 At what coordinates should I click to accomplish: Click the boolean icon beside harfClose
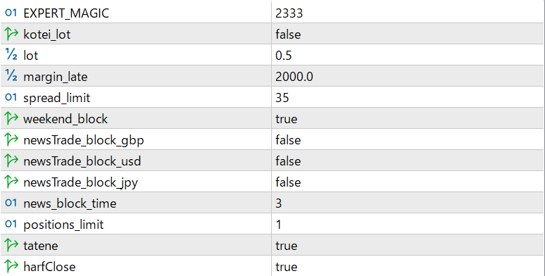tap(11, 266)
